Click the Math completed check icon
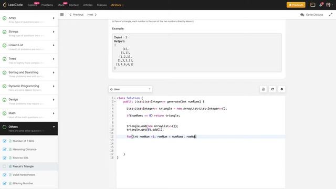 tap(4, 113)
